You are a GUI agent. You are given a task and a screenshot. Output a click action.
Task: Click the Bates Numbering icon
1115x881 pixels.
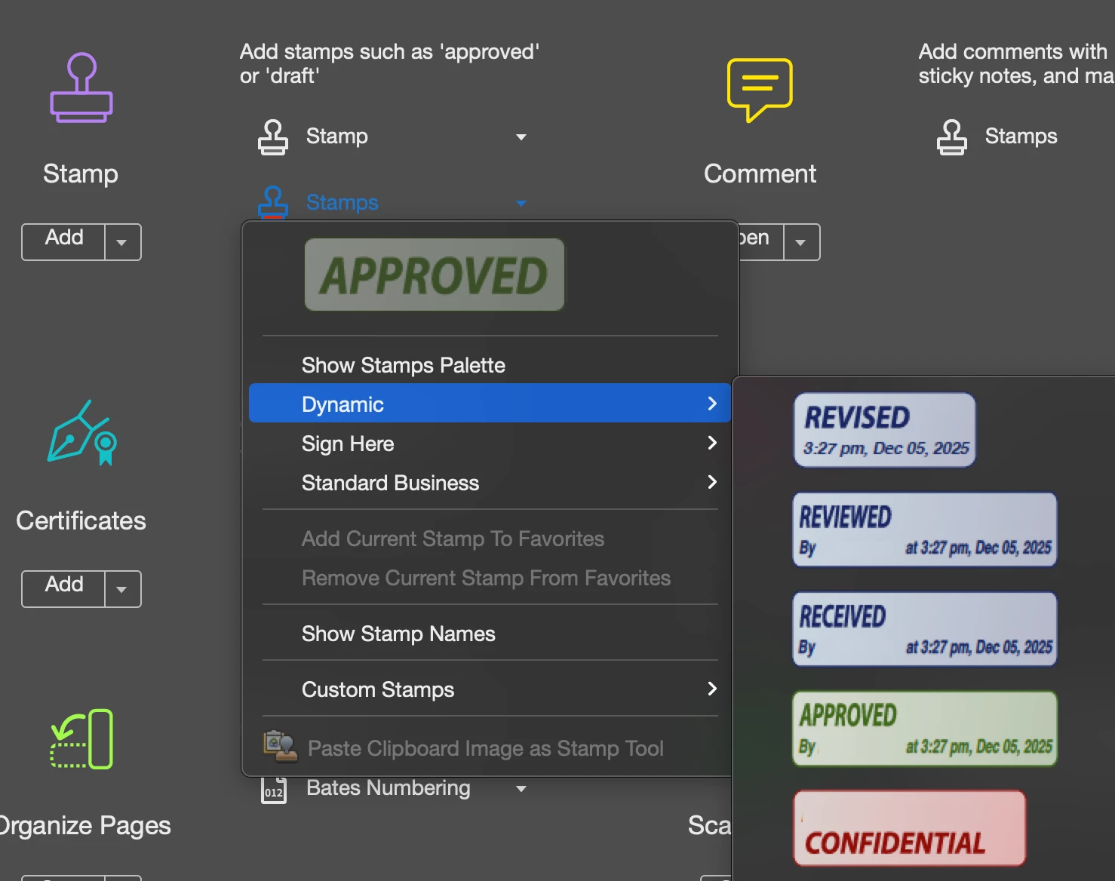pyautogui.click(x=274, y=790)
